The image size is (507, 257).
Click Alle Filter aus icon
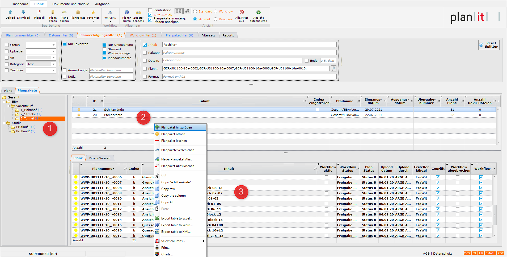pos(242,13)
